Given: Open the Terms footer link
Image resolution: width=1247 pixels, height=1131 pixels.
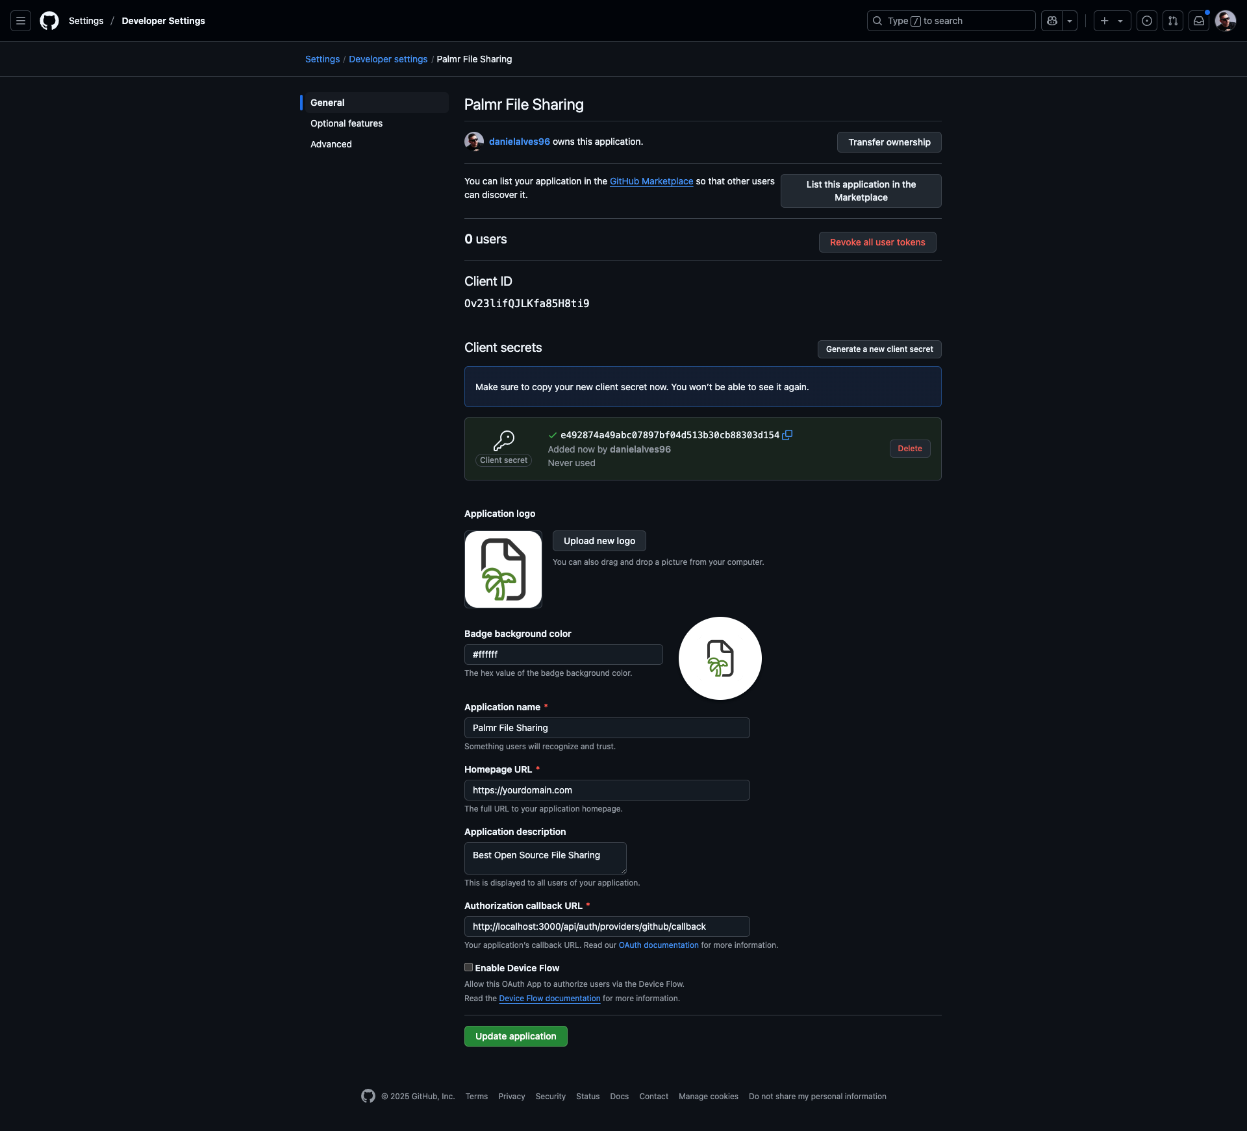Looking at the screenshot, I should click(x=476, y=1097).
